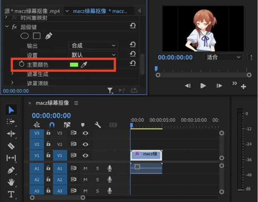The image size is (258, 202).
Task: Solo the A2 audio track
Action: [x=97, y=180]
